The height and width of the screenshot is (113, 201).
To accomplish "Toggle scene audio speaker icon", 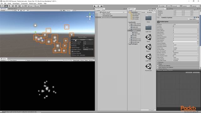I will point(21,10).
